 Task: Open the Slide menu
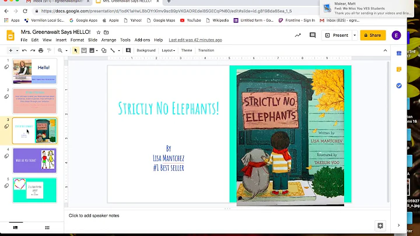click(93, 40)
